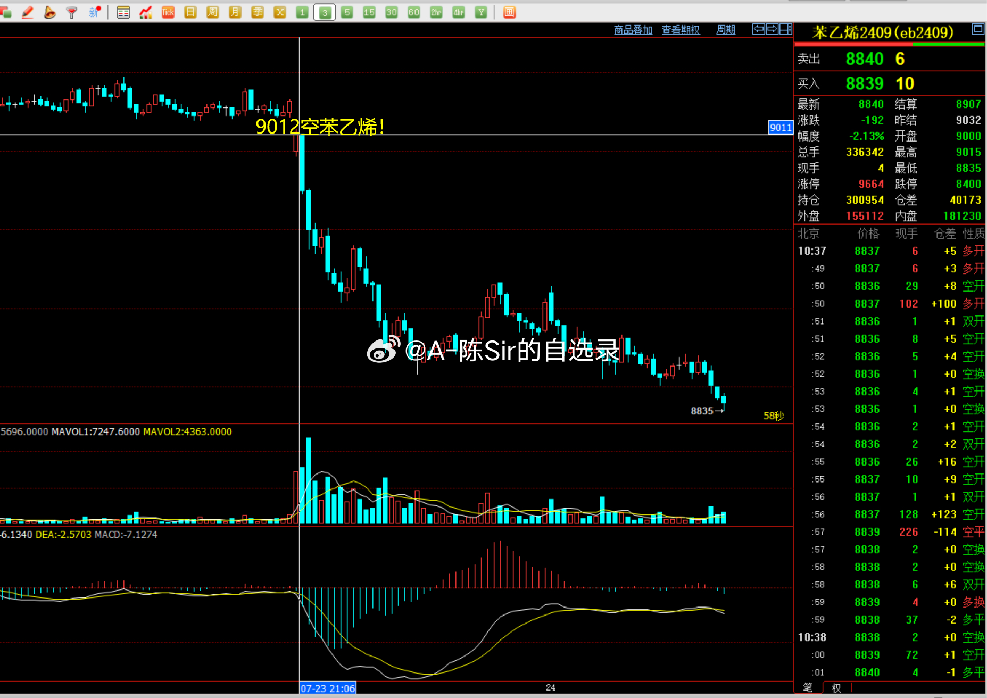The height and width of the screenshot is (698, 987).
Task: Open the red 画 drawing panel icon
Action: 510,12
